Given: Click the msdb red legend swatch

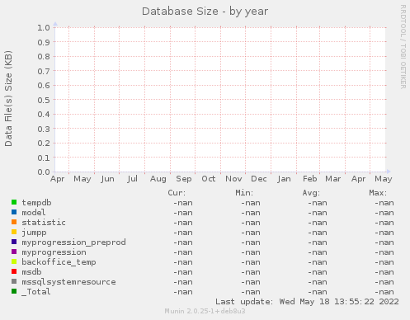Looking at the screenshot, I should coord(14,271).
